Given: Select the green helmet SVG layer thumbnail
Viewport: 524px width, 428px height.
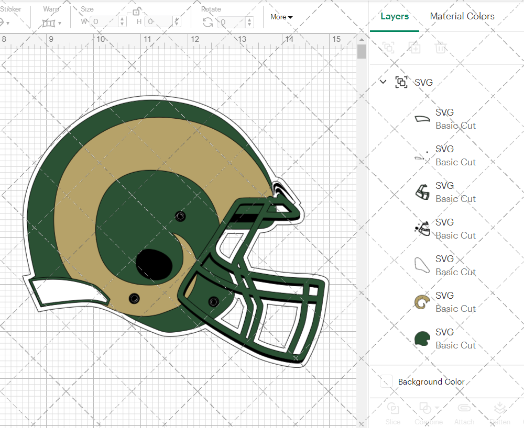Looking at the screenshot, I should click(x=422, y=339).
